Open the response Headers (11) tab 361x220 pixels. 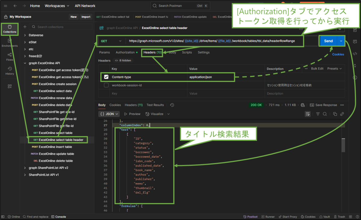pos(134,105)
